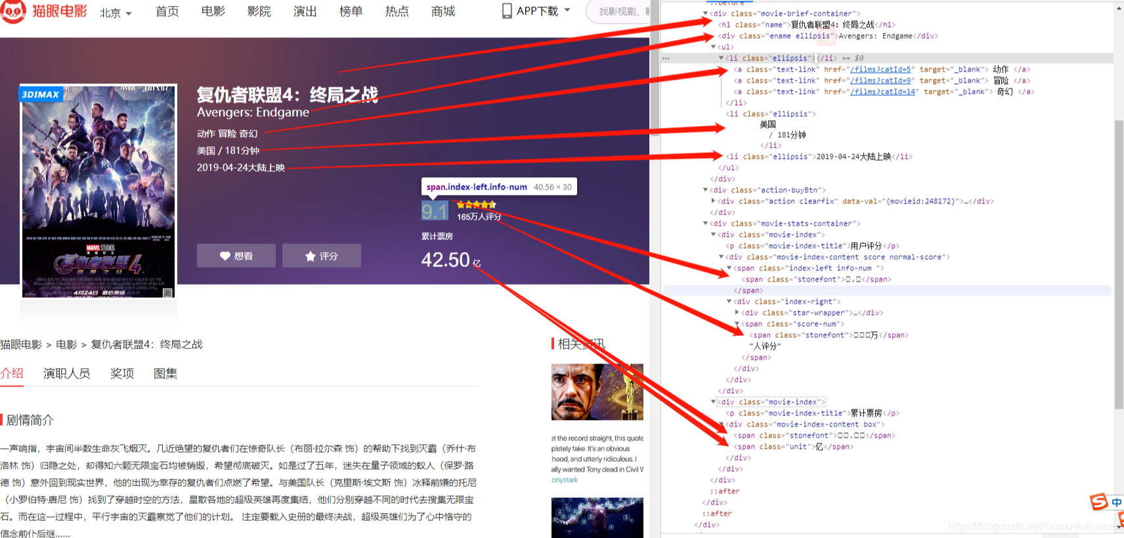Click the yellow star rating icons
Image resolution: width=1124 pixels, height=538 pixels.
pos(477,205)
